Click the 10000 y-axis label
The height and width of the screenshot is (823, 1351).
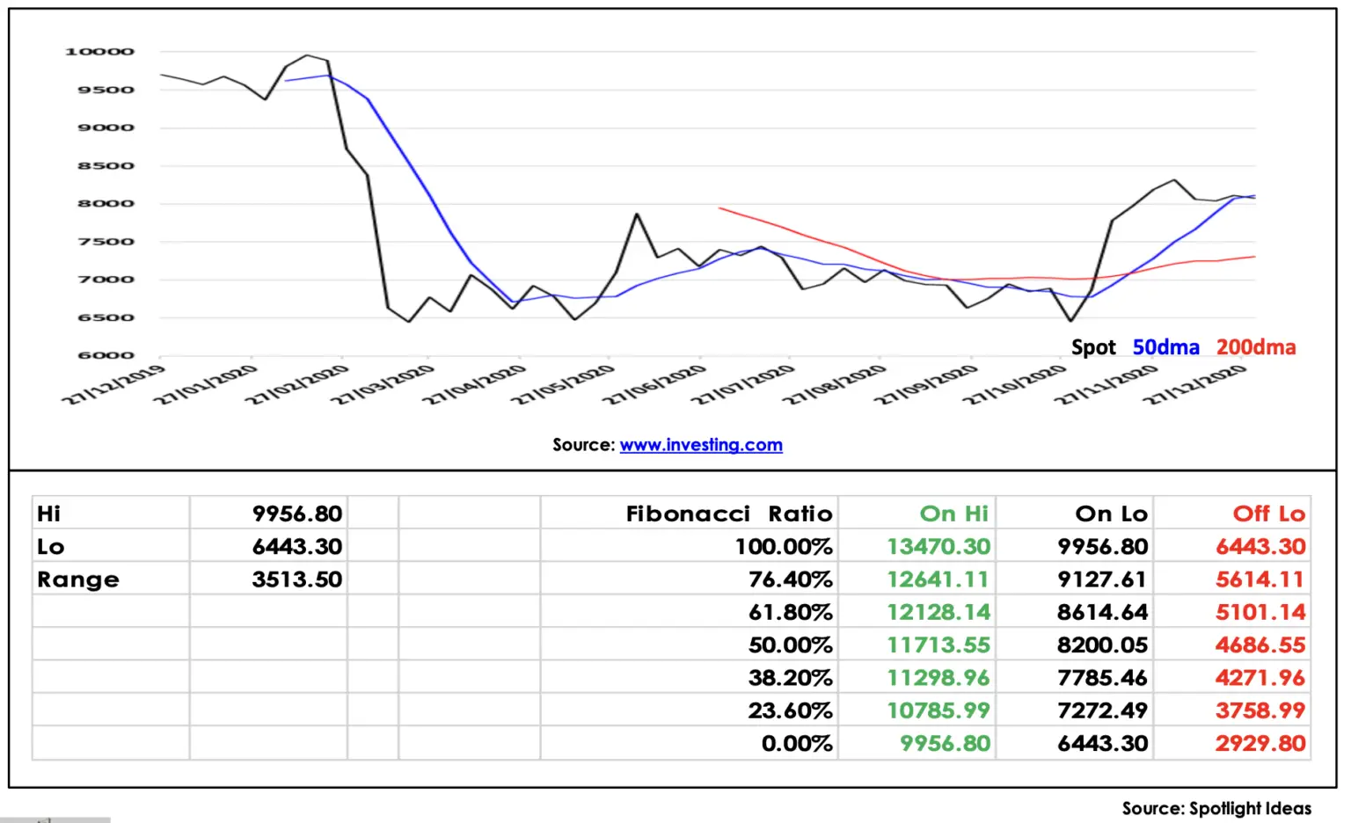point(99,52)
